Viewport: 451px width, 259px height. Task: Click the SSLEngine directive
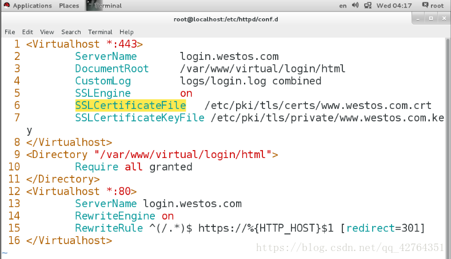coord(103,94)
